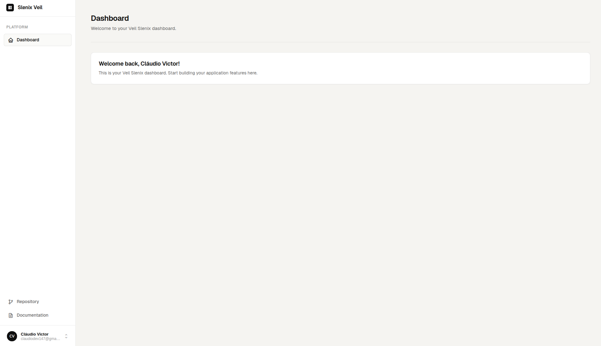The image size is (601, 346).
Task: Click 'Start building your application features here' text
Action: click(x=212, y=73)
